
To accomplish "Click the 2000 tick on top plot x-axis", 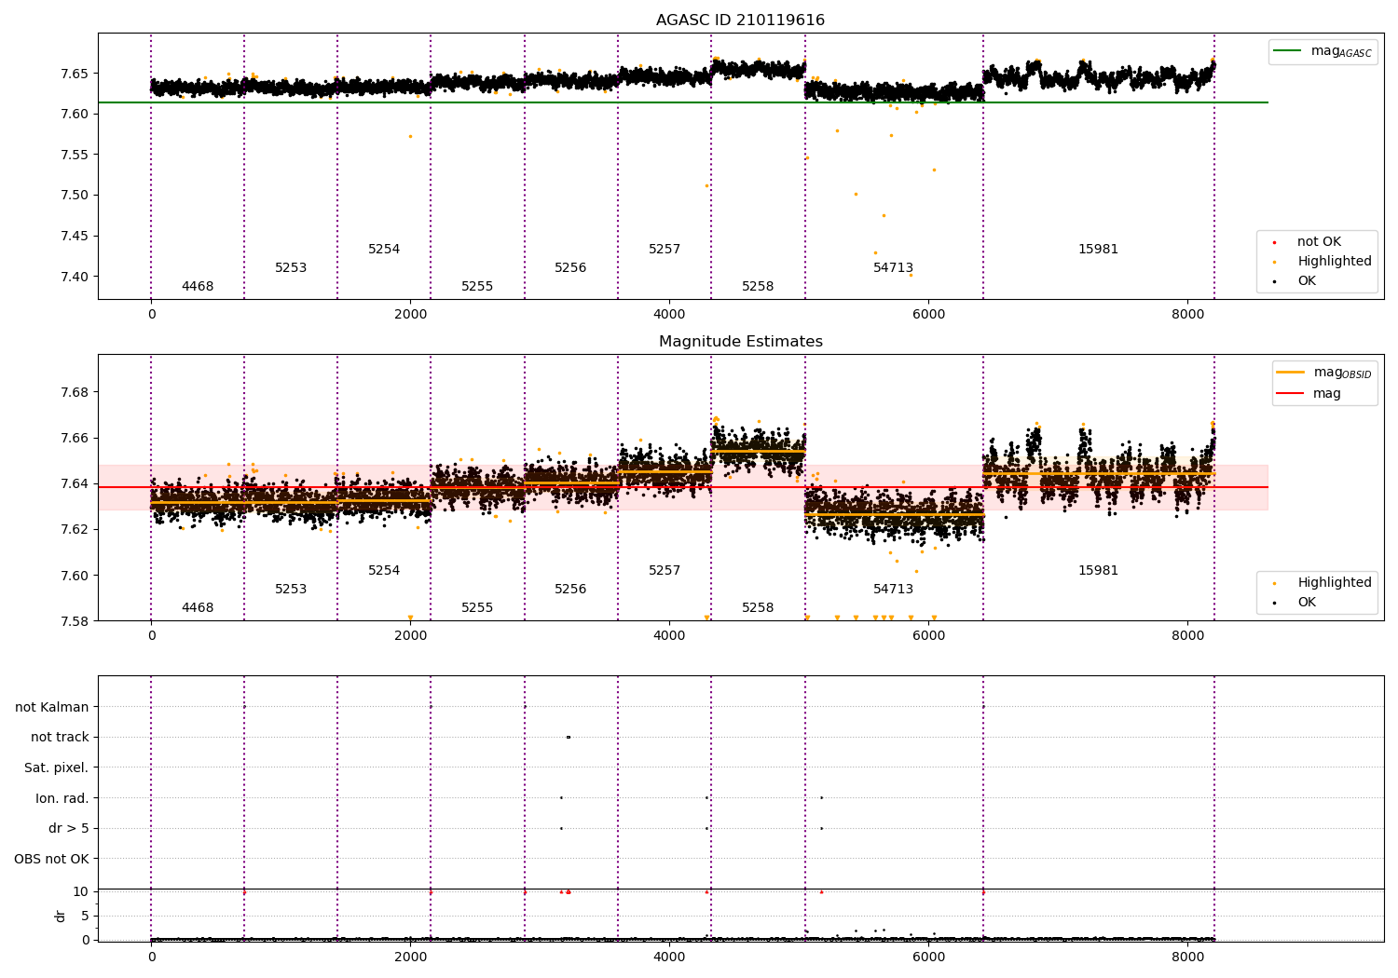I will coord(410,314).
